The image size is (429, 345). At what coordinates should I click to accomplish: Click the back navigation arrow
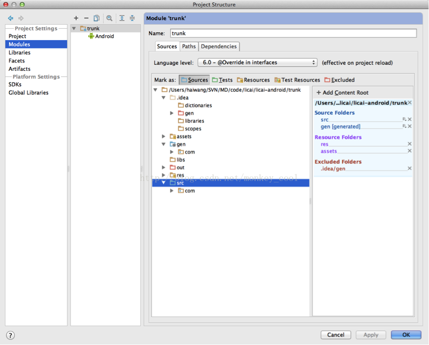(x=10, y=18)
